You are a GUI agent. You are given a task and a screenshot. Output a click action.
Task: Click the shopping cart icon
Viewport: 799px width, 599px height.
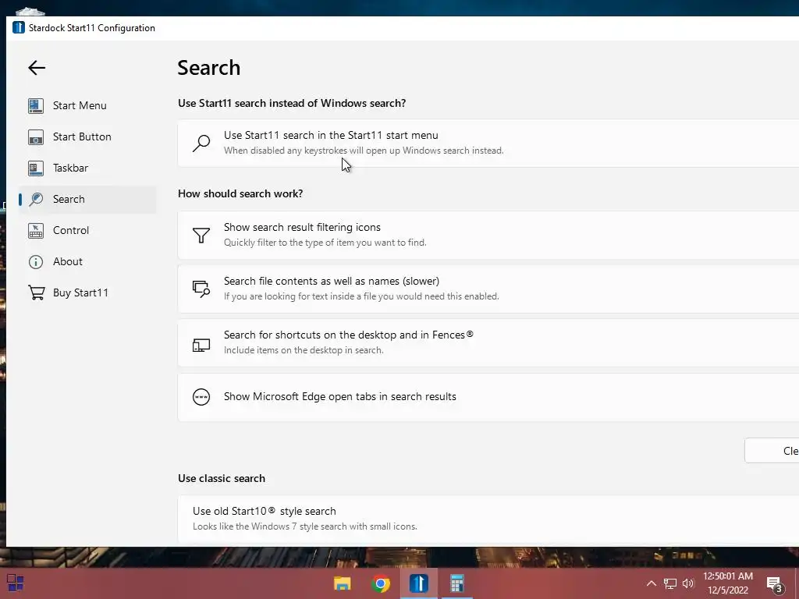click(36, 292)
